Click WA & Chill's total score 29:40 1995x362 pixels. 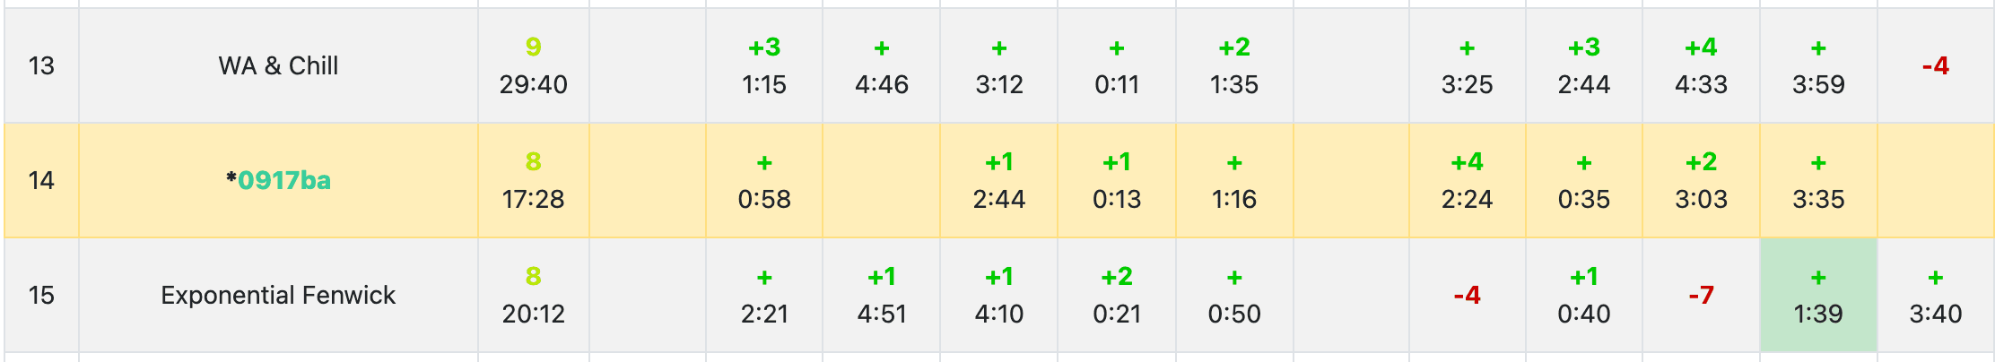(533, 65)
